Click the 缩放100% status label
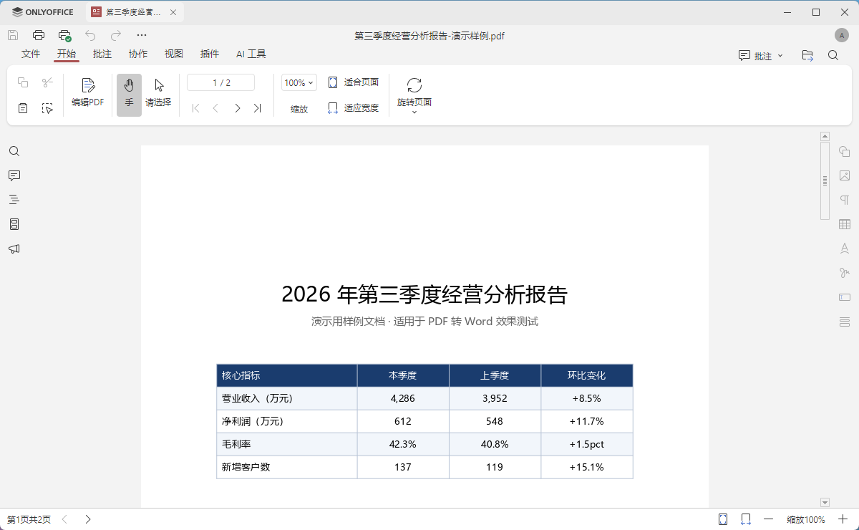The width and height of the screenshot is (859, 530). click(806, 519)
